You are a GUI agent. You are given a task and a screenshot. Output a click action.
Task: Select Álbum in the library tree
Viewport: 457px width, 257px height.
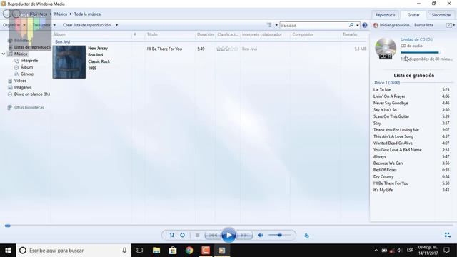coord(26,67)
